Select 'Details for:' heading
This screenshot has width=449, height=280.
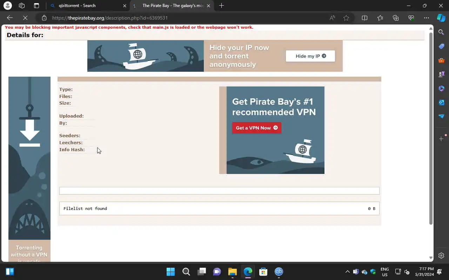(25, 35)
